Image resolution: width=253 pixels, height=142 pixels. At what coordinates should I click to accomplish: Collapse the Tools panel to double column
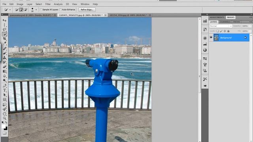pyautogui.click(x=2, y=14)
